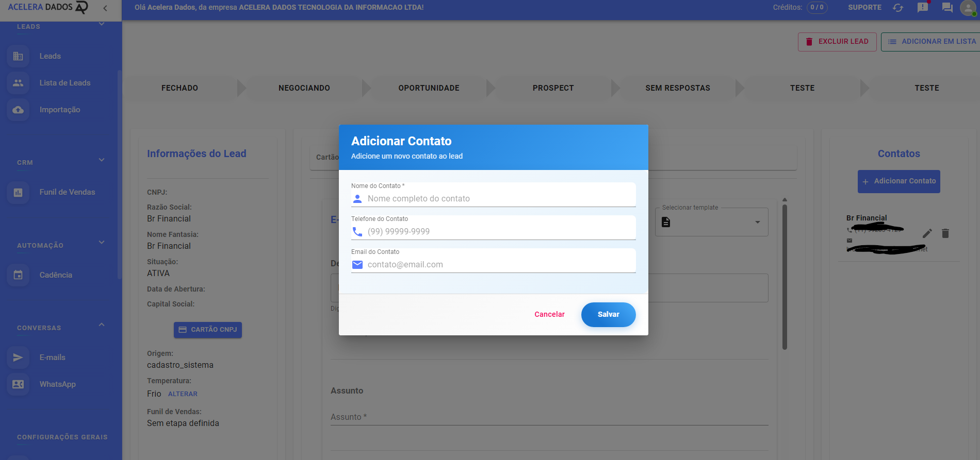
Task: Open Cadência calendar icon
Action: coord(18,275)
